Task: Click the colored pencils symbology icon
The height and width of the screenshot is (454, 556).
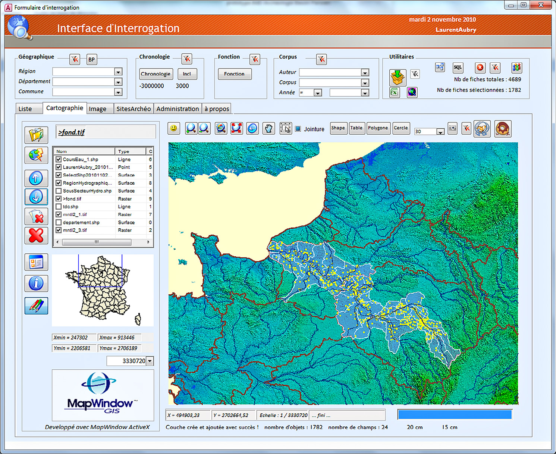Action: (36, 306)
